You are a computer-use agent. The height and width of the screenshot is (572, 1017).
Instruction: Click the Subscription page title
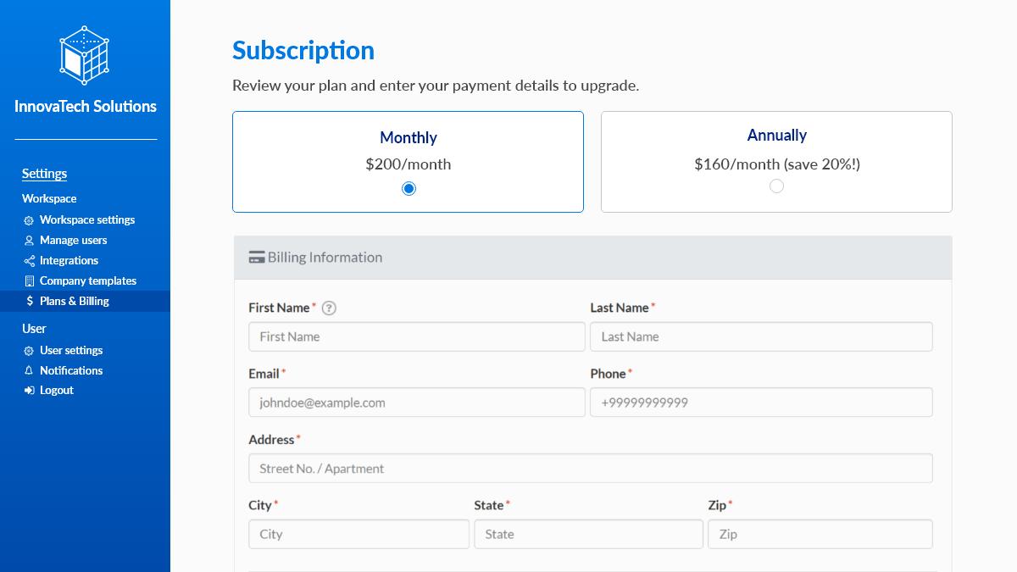(x=303, y=51)
